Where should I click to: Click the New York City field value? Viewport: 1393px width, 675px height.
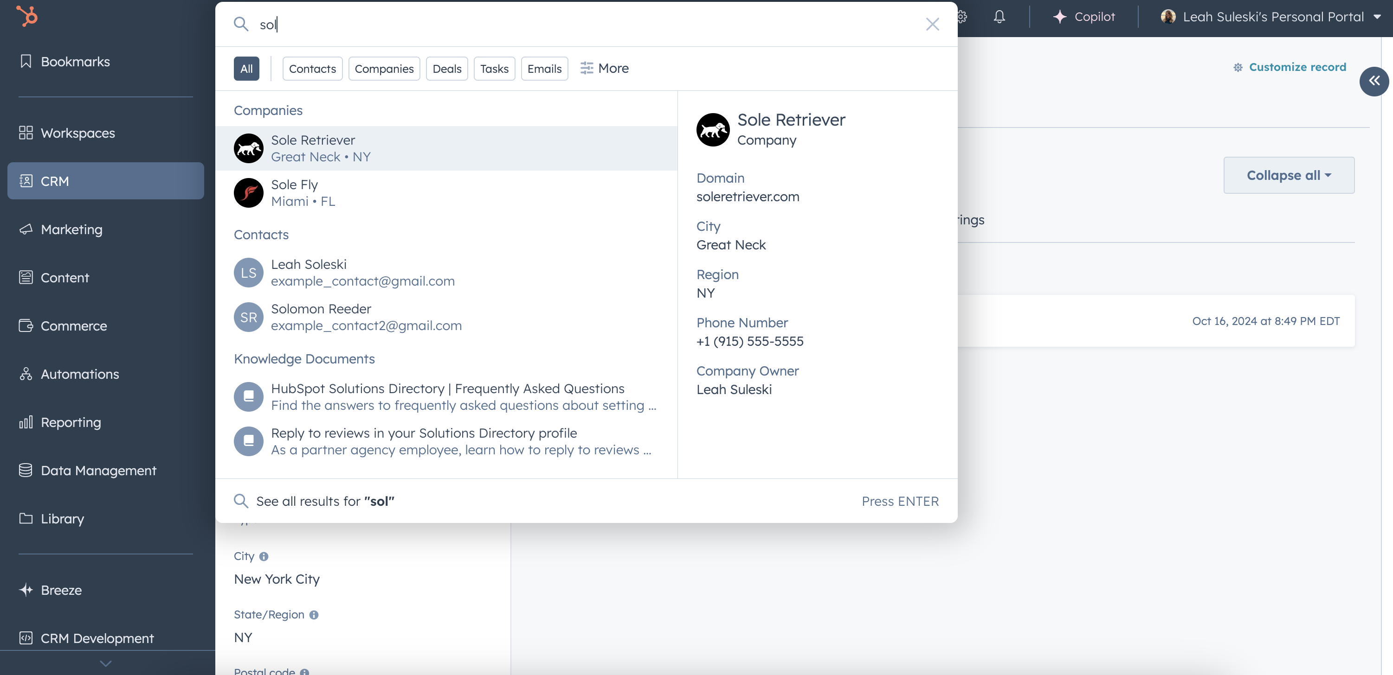tap(277, 579)
